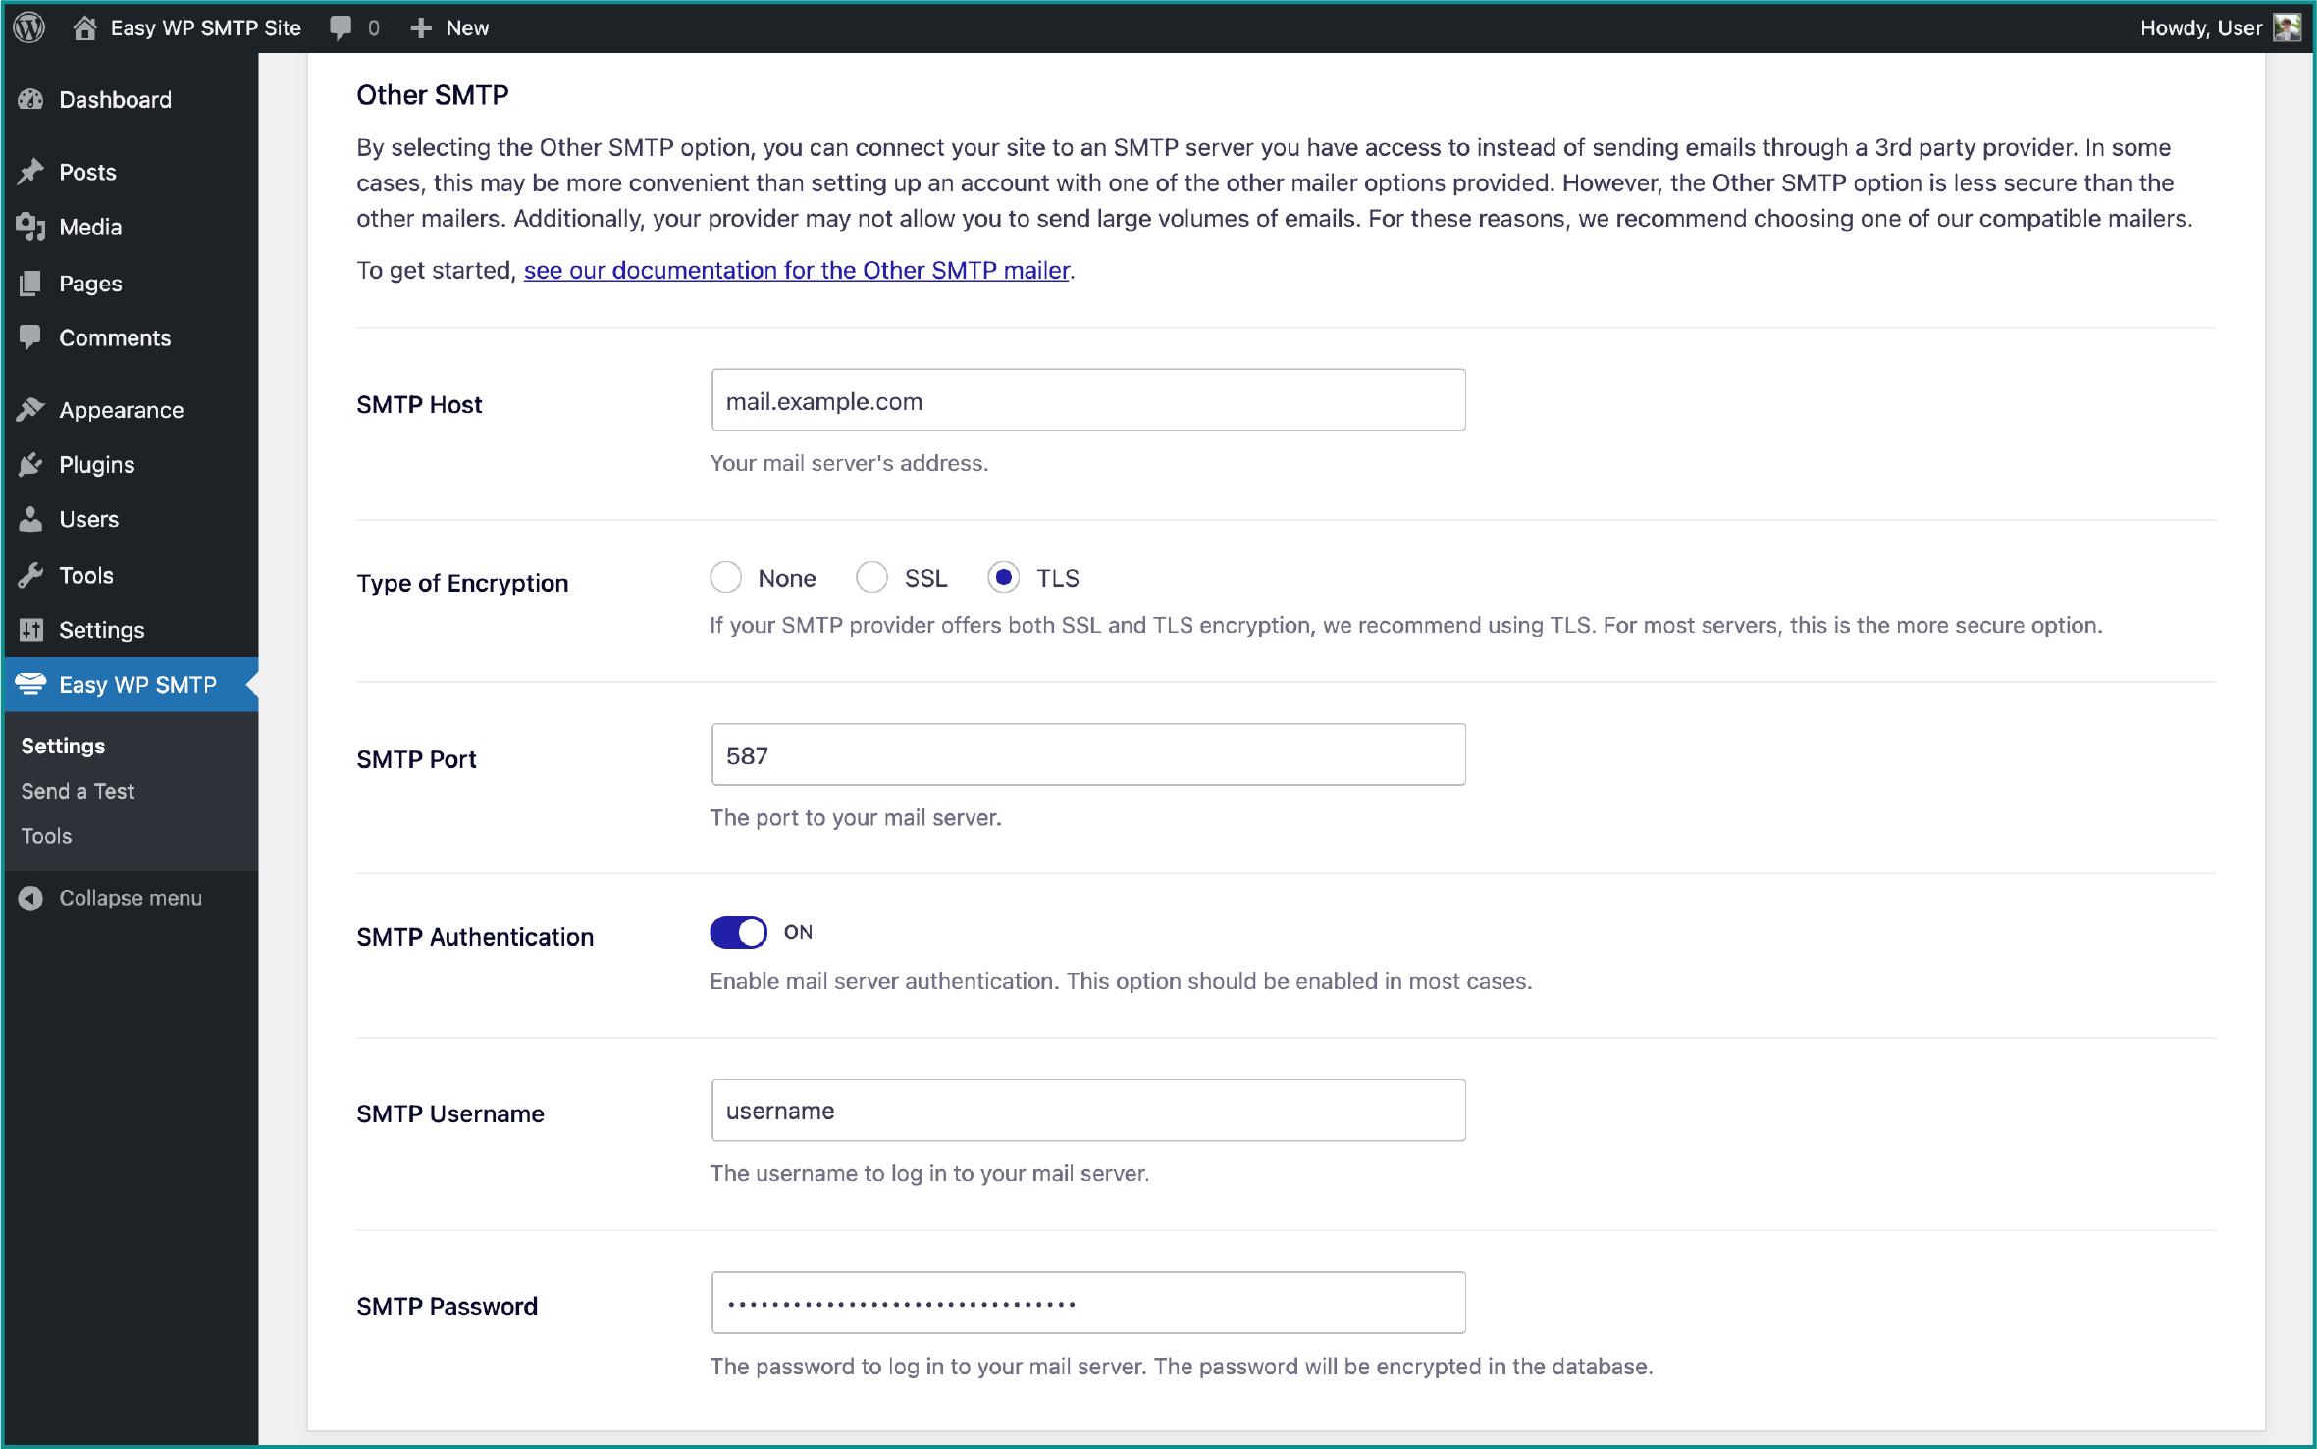Open the Users menu
Screen dimensions: 2317x1449
[x=88, y=519]
